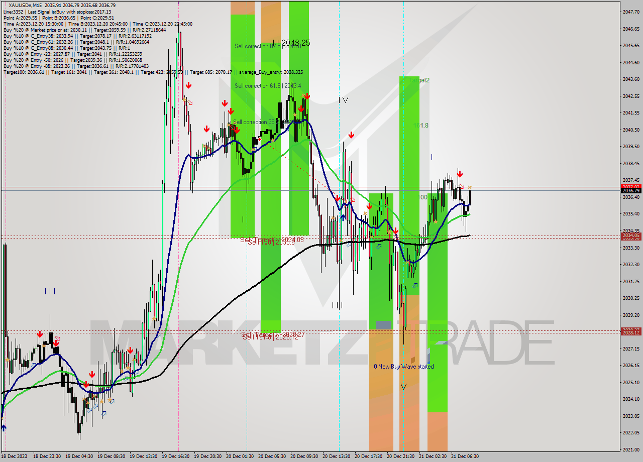Click the 2046.65 price scale value
This screenshot has width=643, height=462.
point(631,29)
